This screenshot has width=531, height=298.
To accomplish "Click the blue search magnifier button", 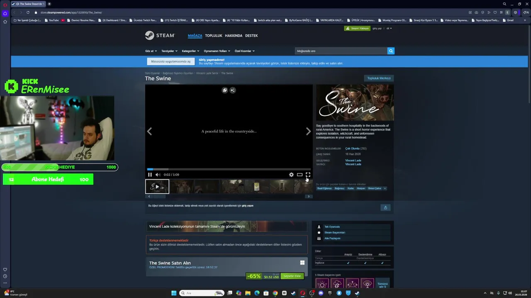I will (x=391, y=51).
